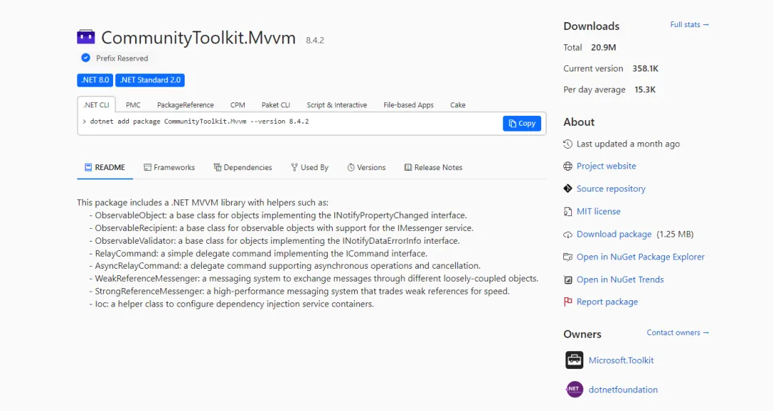Select the .NET CLI install tab
Image resolution: width=773 pixels, height=411 pixels.
pos(96,105)
